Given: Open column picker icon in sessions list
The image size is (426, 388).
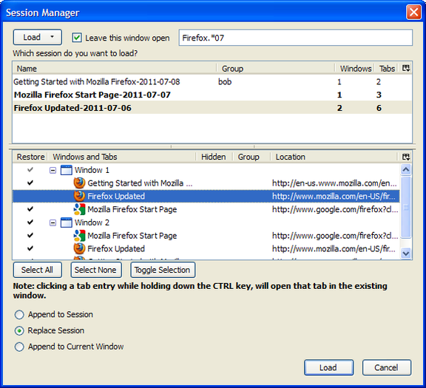Looking at the screenshot, I should [x=406, y=68].
